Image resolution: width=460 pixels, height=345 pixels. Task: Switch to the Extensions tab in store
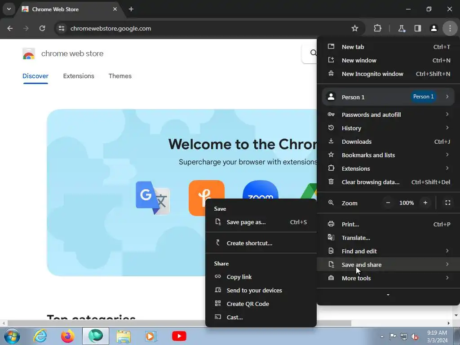(x=79, y=76)
